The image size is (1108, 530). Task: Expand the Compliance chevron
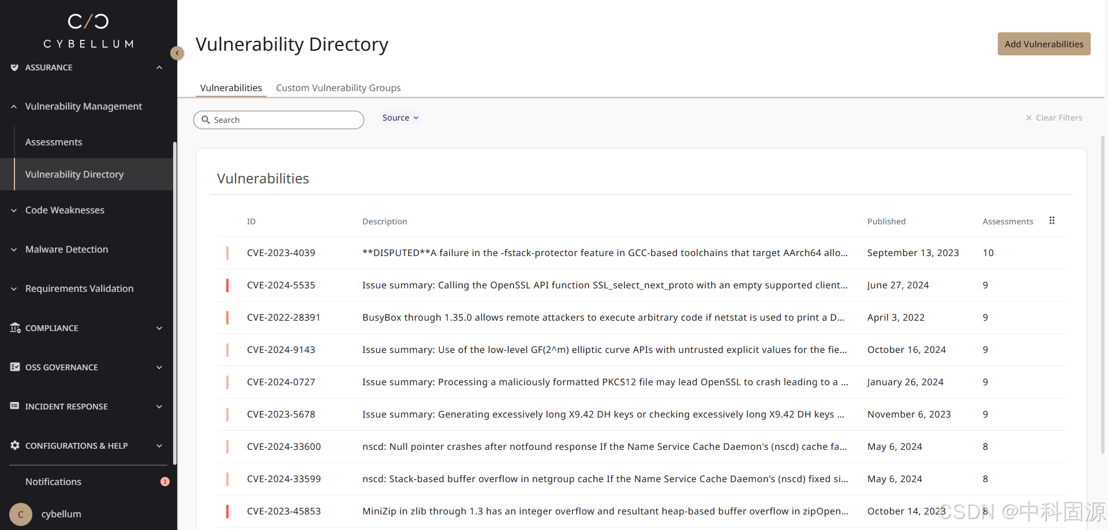click(159, 328)
